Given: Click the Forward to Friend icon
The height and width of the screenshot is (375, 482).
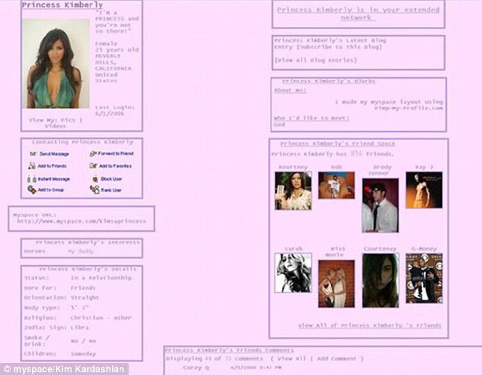Looking at the screenshot, I should tap(93, 154).
